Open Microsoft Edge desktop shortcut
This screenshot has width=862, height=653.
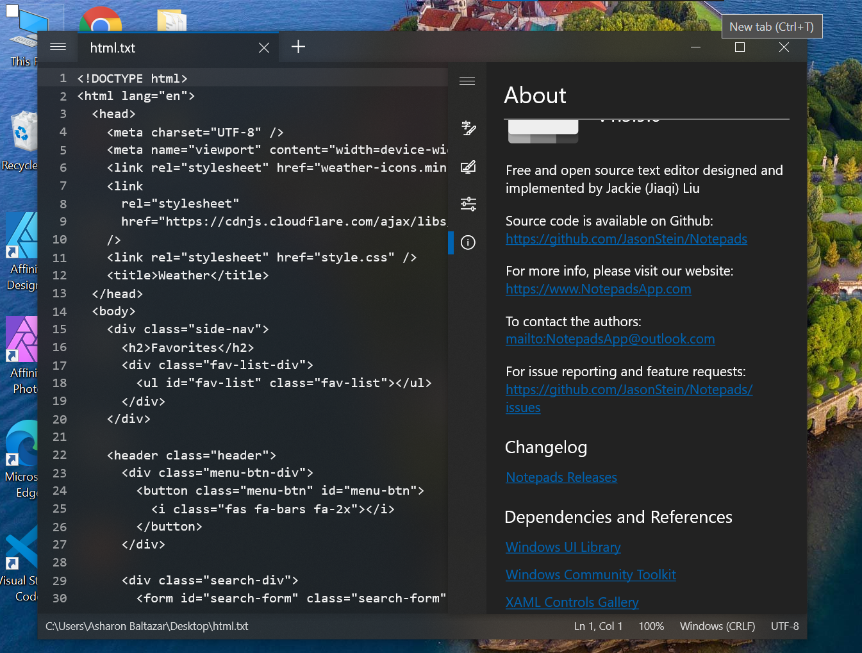(22, 459)
